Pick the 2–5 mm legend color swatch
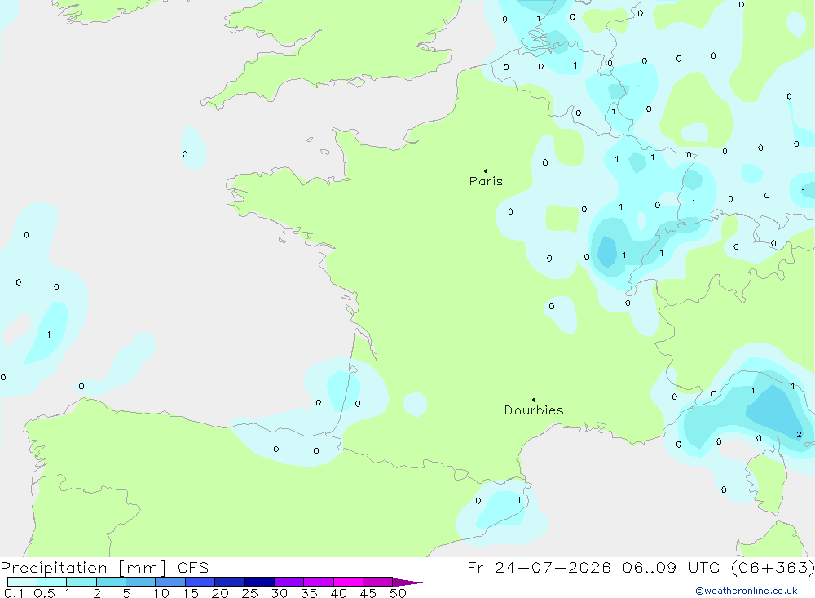 [111, 582]
